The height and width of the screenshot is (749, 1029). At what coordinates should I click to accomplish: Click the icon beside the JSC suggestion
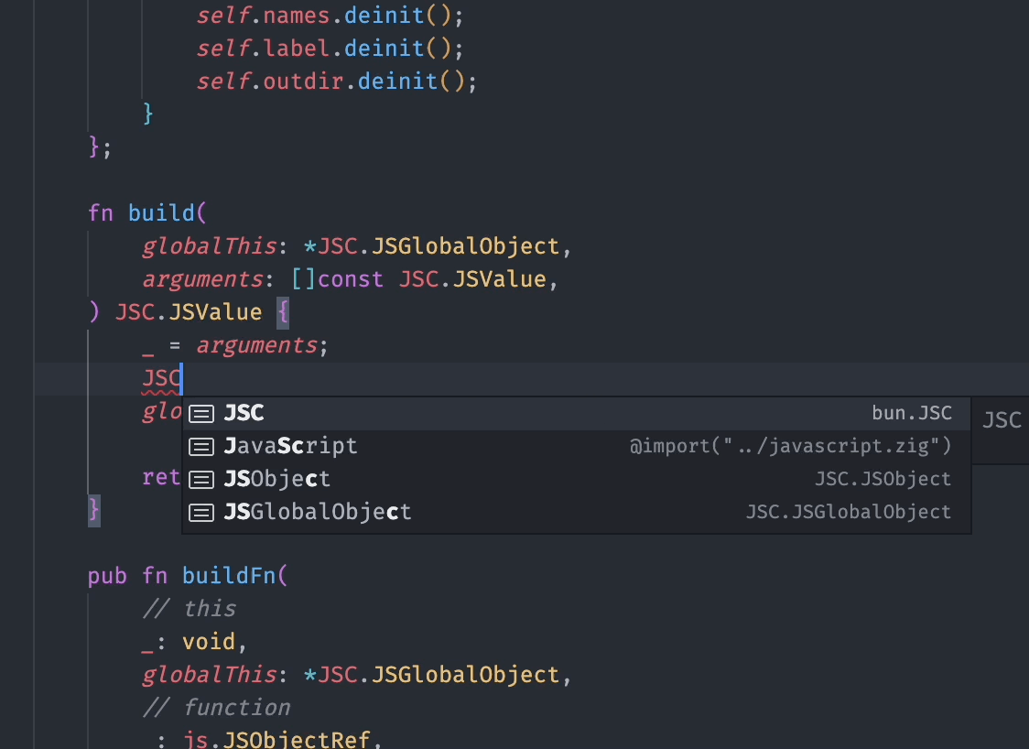[201, 414]
